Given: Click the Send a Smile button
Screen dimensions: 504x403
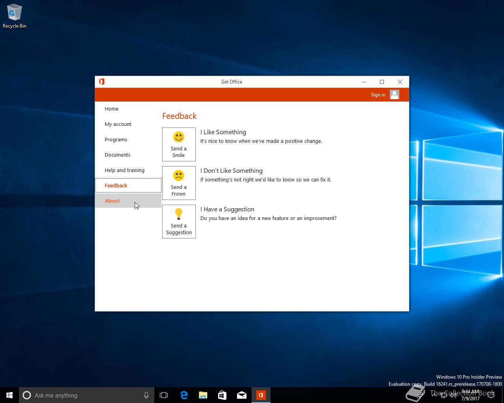Looking at the screenshot, I should [x=179, y=144].
